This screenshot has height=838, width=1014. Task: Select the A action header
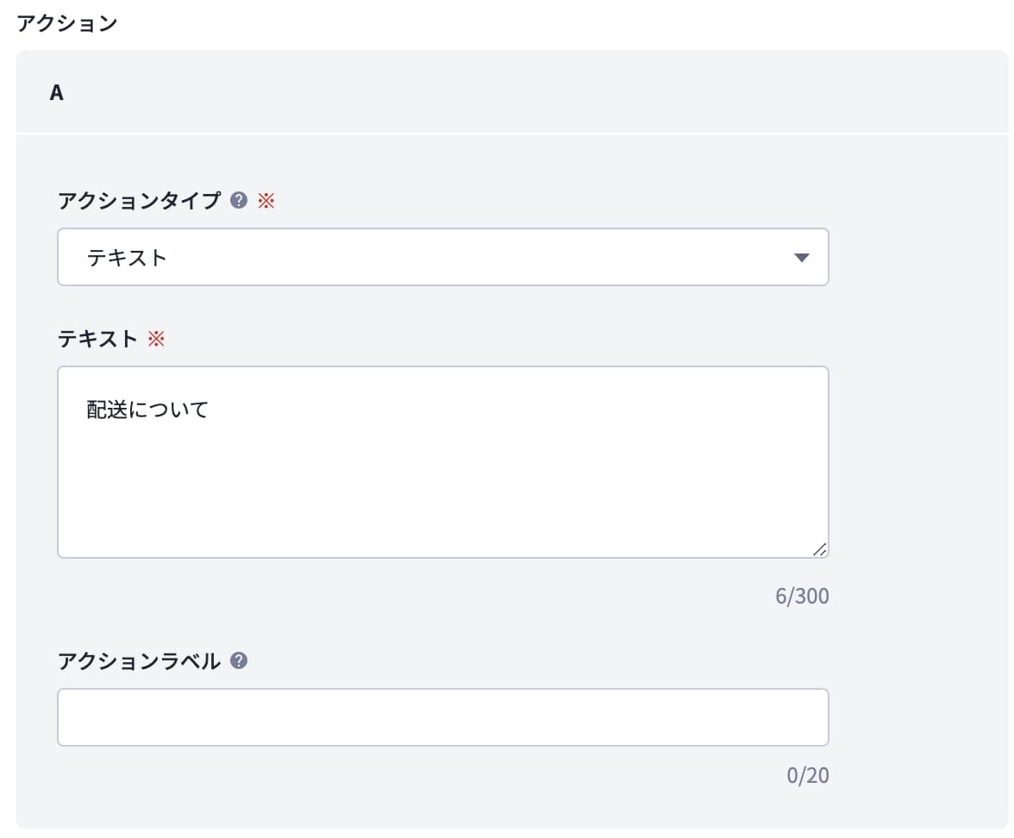pos(57,93)
